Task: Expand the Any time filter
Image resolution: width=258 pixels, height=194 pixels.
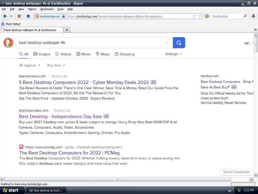Action: (x=56, y=65)
